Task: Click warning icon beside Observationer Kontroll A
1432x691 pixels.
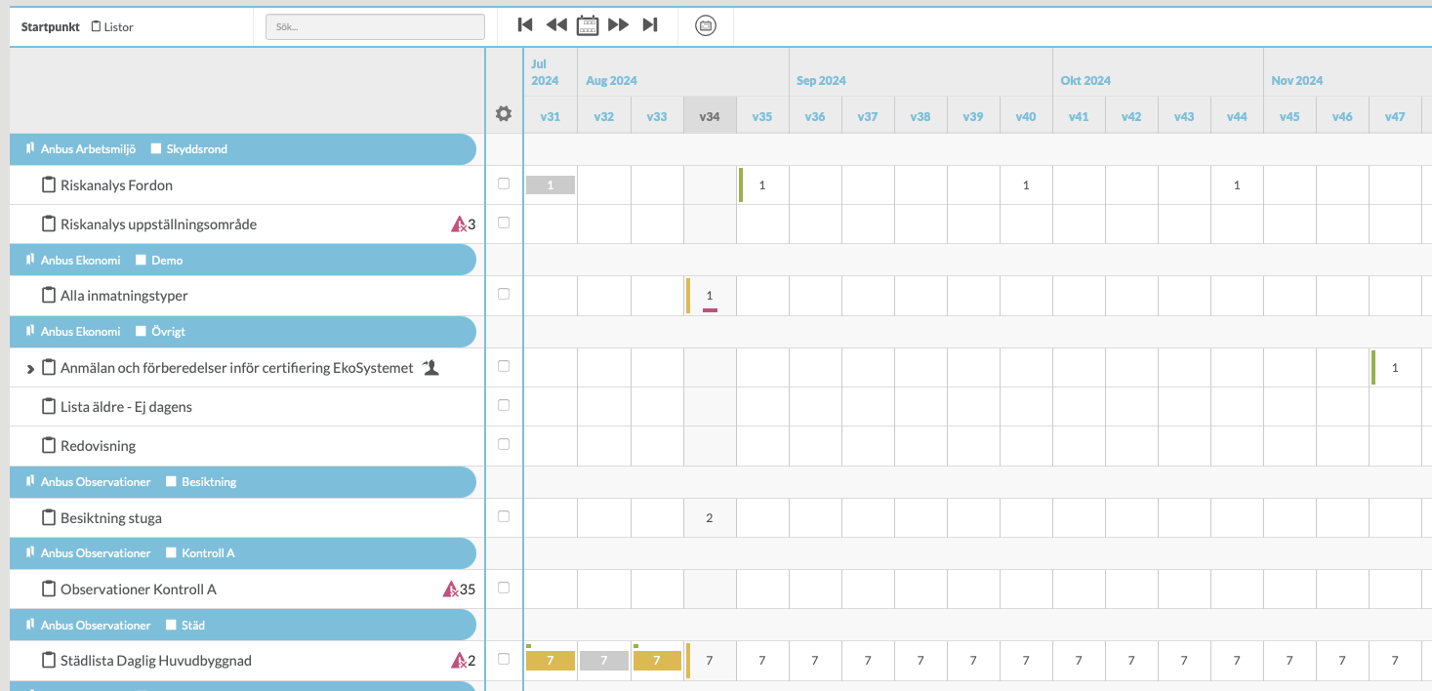Action: click(450, 589)
